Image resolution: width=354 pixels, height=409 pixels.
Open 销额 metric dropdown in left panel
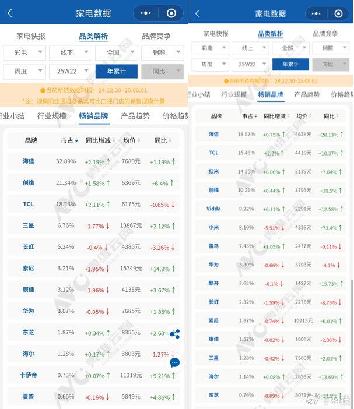coord(163,52)
